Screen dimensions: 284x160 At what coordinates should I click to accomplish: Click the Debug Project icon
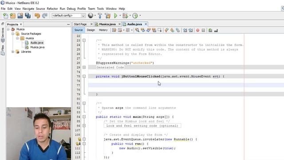(x=125, y=16)
